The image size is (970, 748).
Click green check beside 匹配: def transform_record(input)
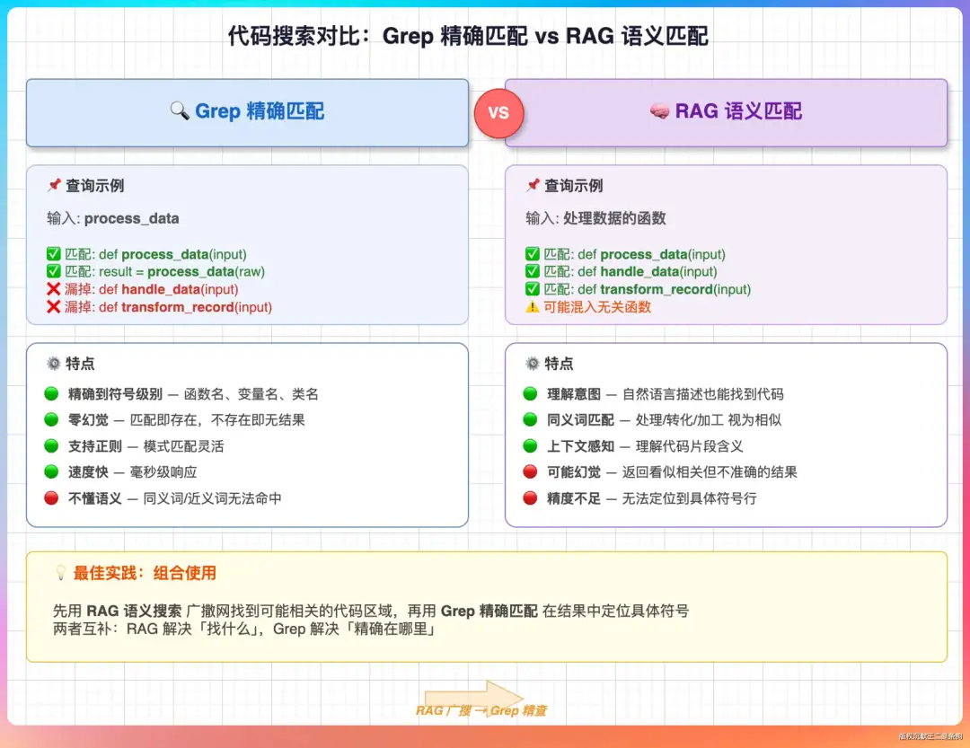(x=533, y=289)
